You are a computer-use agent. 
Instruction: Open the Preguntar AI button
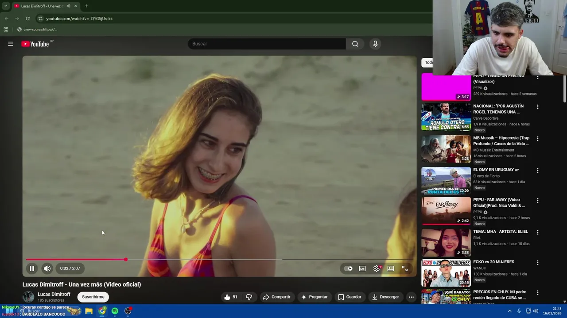click(x=314, y=297)
